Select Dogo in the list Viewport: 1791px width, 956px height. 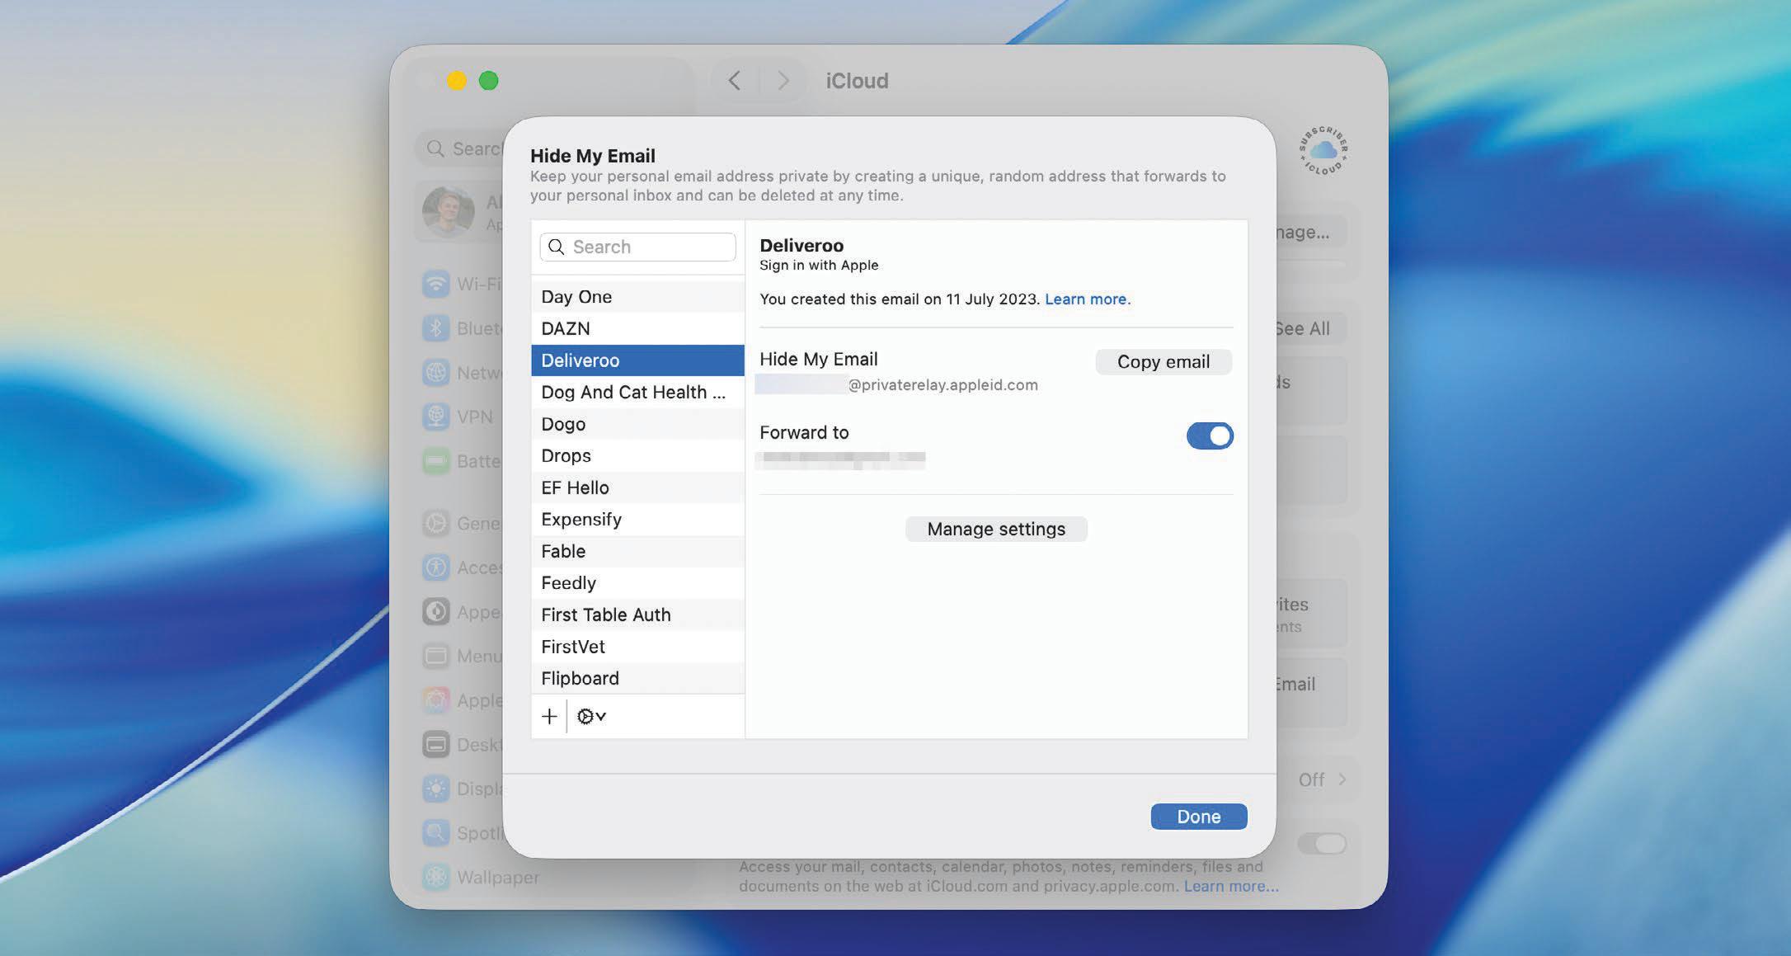[637, 424]
